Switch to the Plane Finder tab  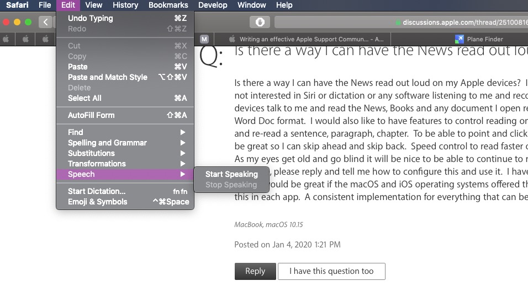pyautogui.click(x=479, y=39)
